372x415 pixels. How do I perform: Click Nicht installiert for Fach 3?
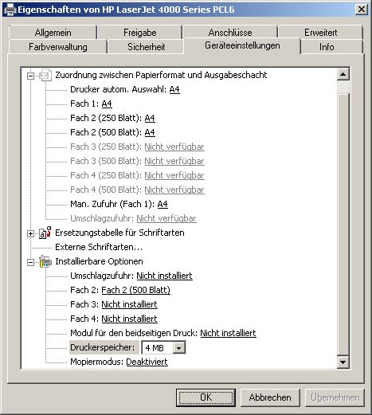click(129, 304)
